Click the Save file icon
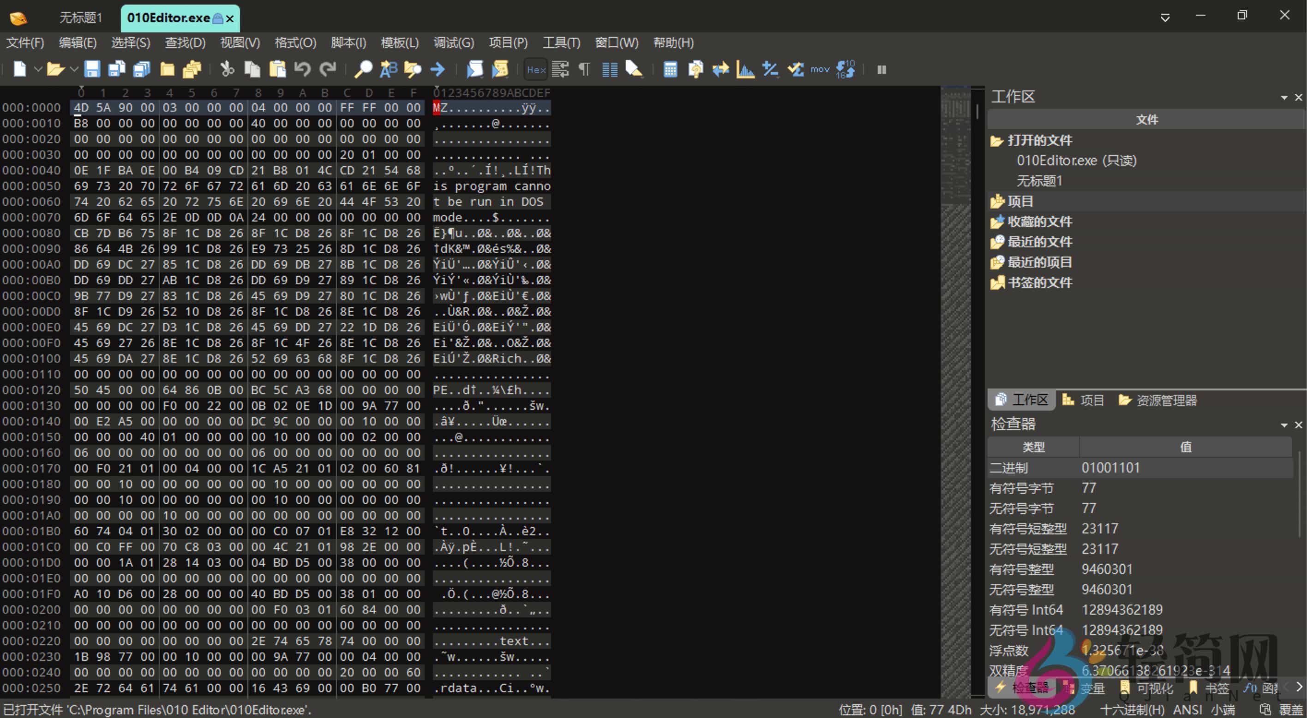The height and width of the screenshot is (718, 1307). [92, 69]
